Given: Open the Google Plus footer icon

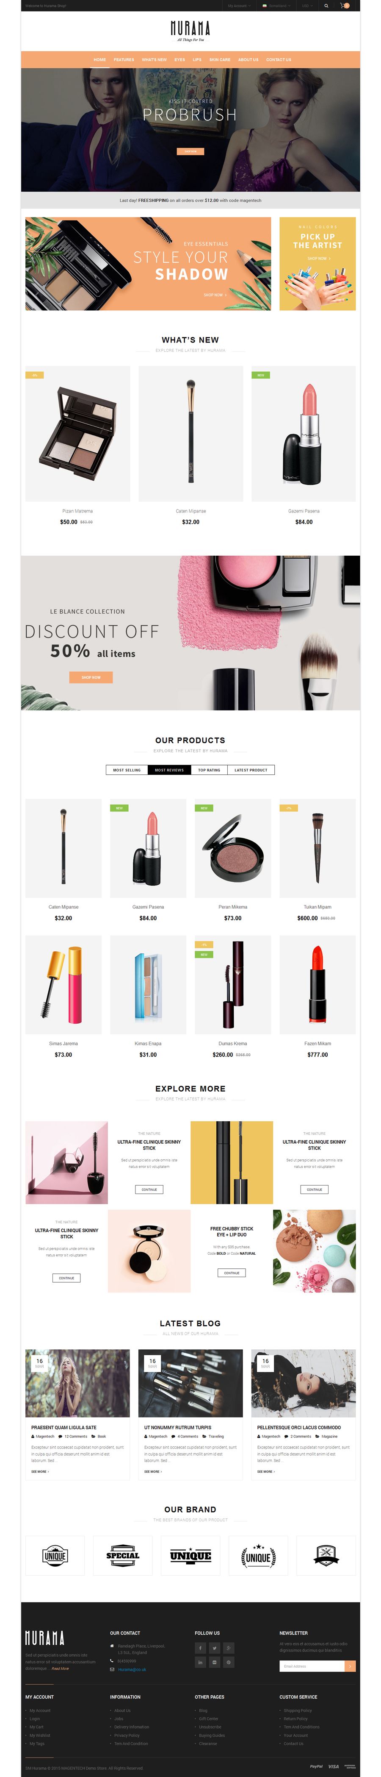Looking at the screenshot, I should (229, 1648).
